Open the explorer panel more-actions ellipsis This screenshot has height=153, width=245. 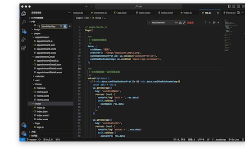(69, 13)
